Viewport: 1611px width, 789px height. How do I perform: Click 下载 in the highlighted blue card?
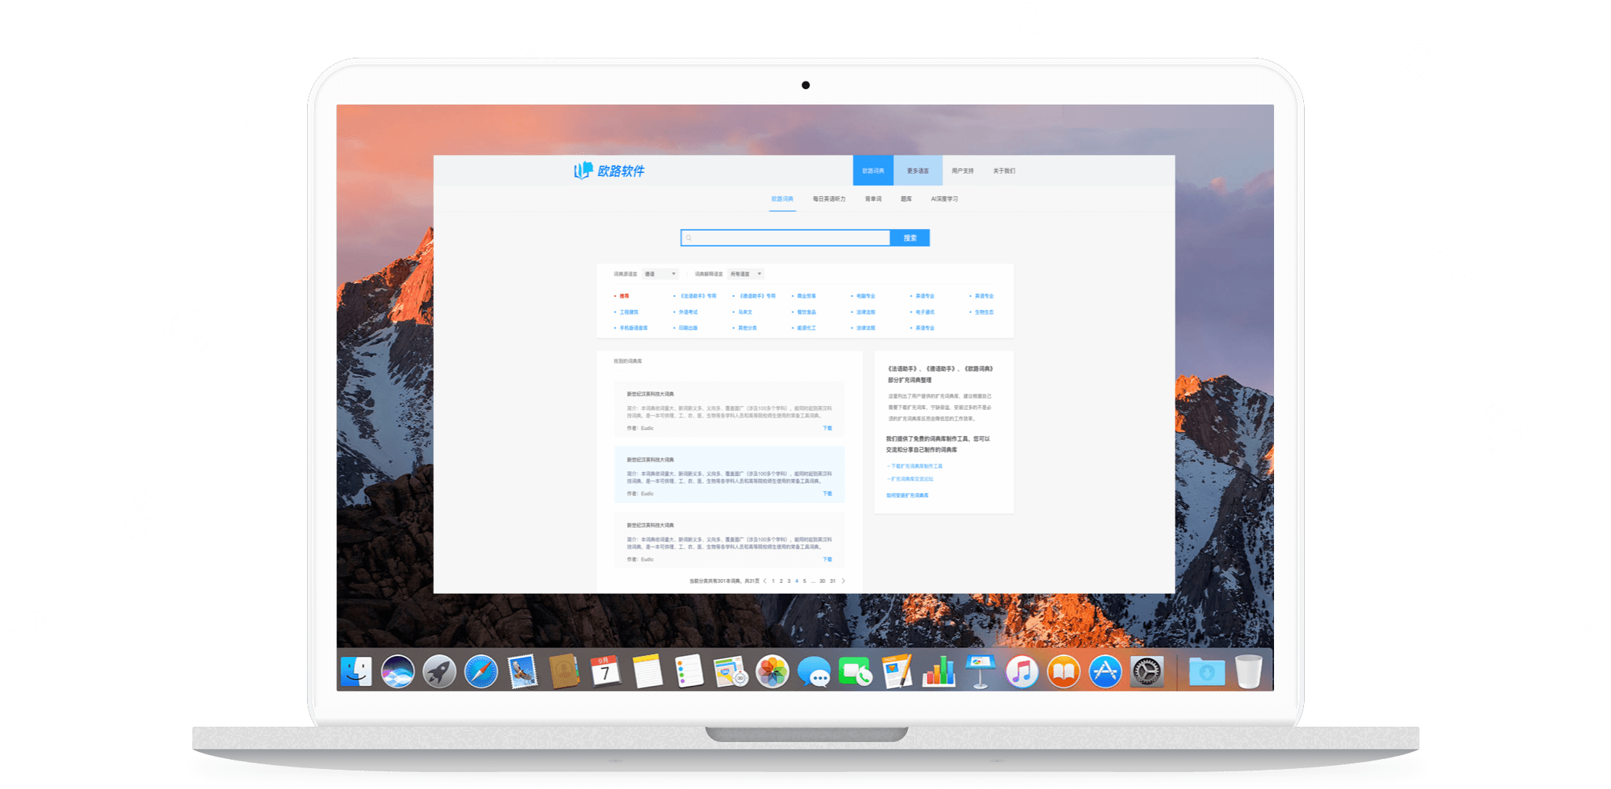(x=828, y=494)
